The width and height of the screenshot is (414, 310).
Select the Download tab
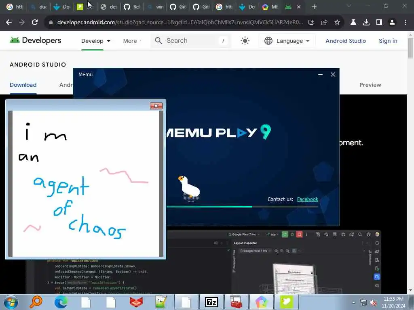(23, 85)
